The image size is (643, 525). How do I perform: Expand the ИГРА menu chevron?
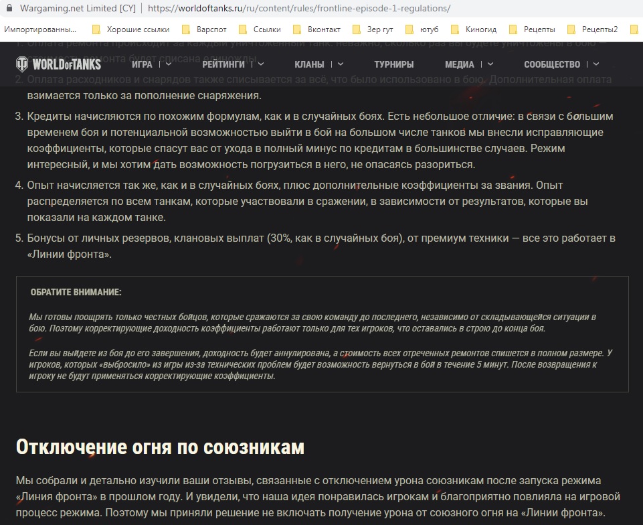point(168,64)
